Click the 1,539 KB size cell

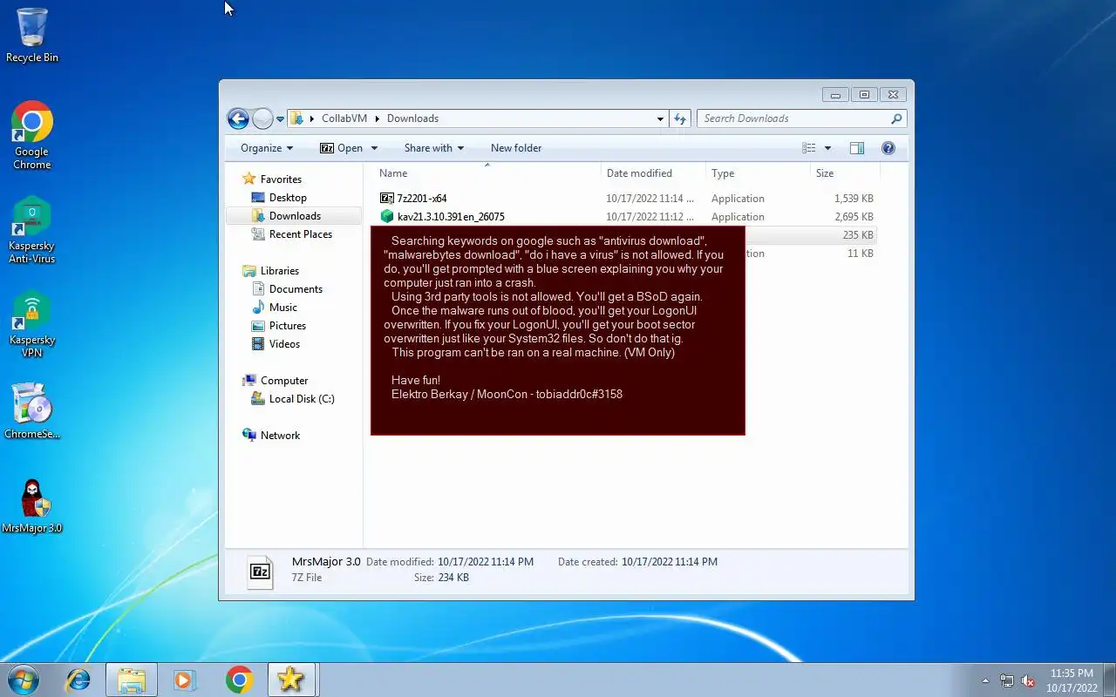click(x=854, y=199)
